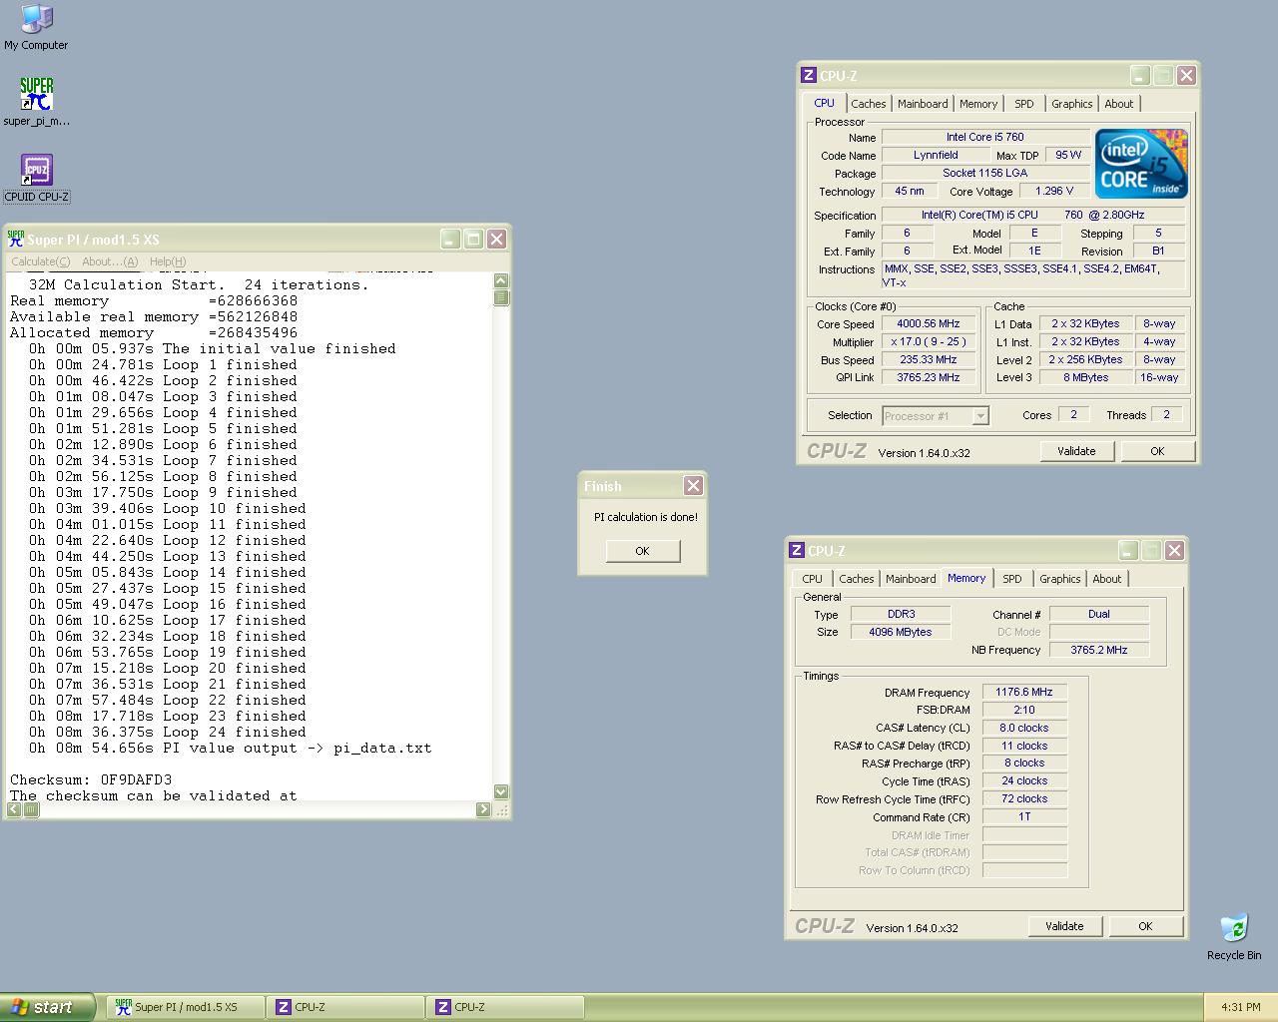Screen dimensions: 1278x1022
Task: Click the Command Rate 1T value
Action: [x=1024, y=816]
